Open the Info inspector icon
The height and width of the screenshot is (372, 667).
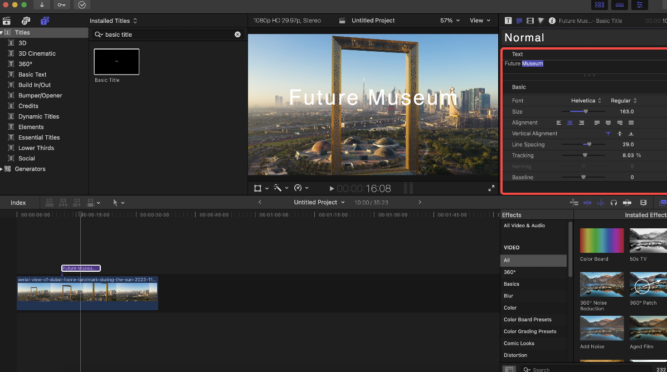(x=552, y=21)
